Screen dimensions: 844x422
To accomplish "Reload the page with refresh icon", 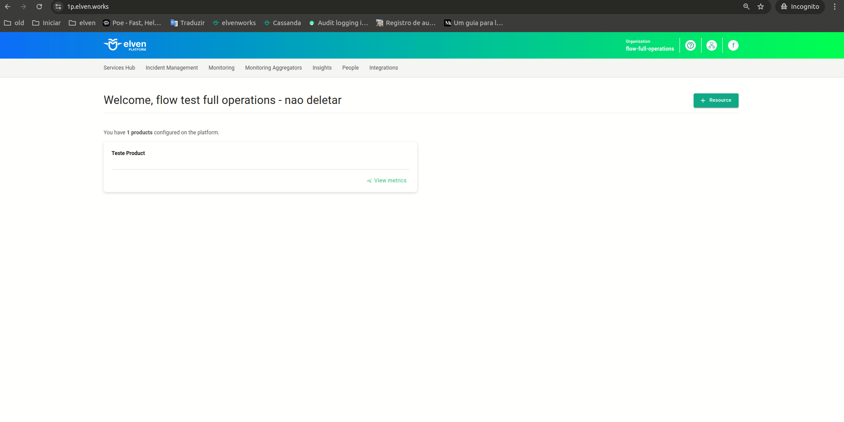I will tap(39, 7).
